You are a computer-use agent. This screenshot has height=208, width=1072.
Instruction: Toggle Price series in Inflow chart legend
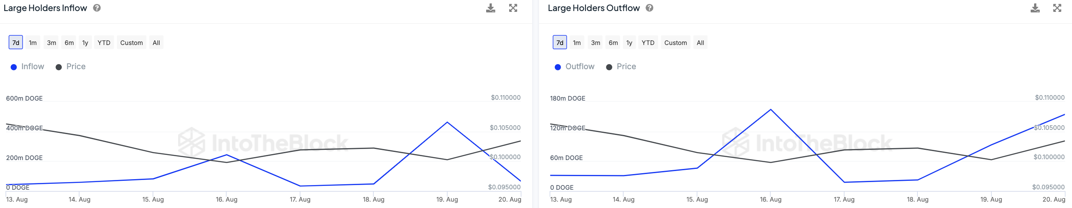tap(71, 67)
